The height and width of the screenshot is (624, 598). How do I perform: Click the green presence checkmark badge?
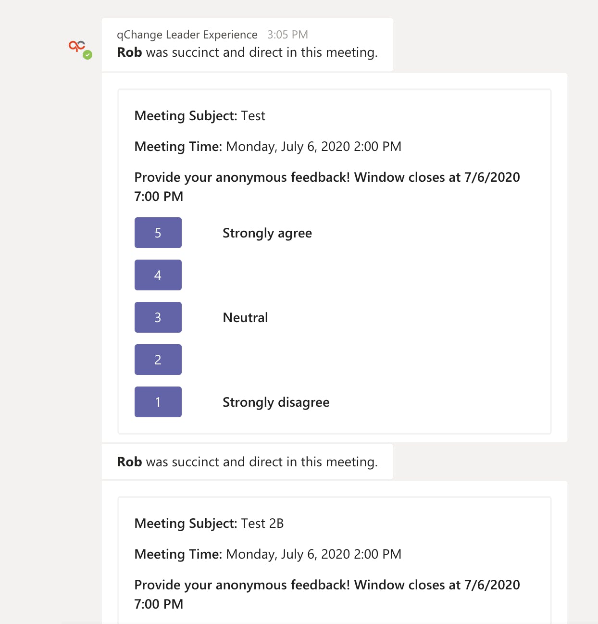[87, 55]
